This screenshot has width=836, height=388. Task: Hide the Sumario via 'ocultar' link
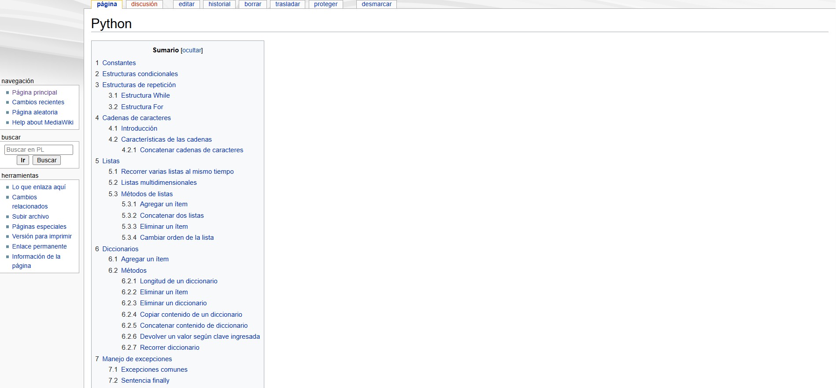192,51
